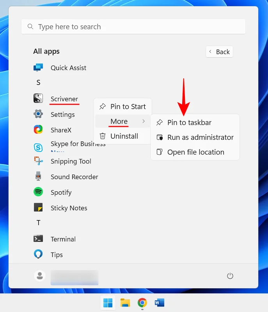Click the Tips lightbulb icon
The height and width of the screenshot is (312, 268).
[38, 254]
